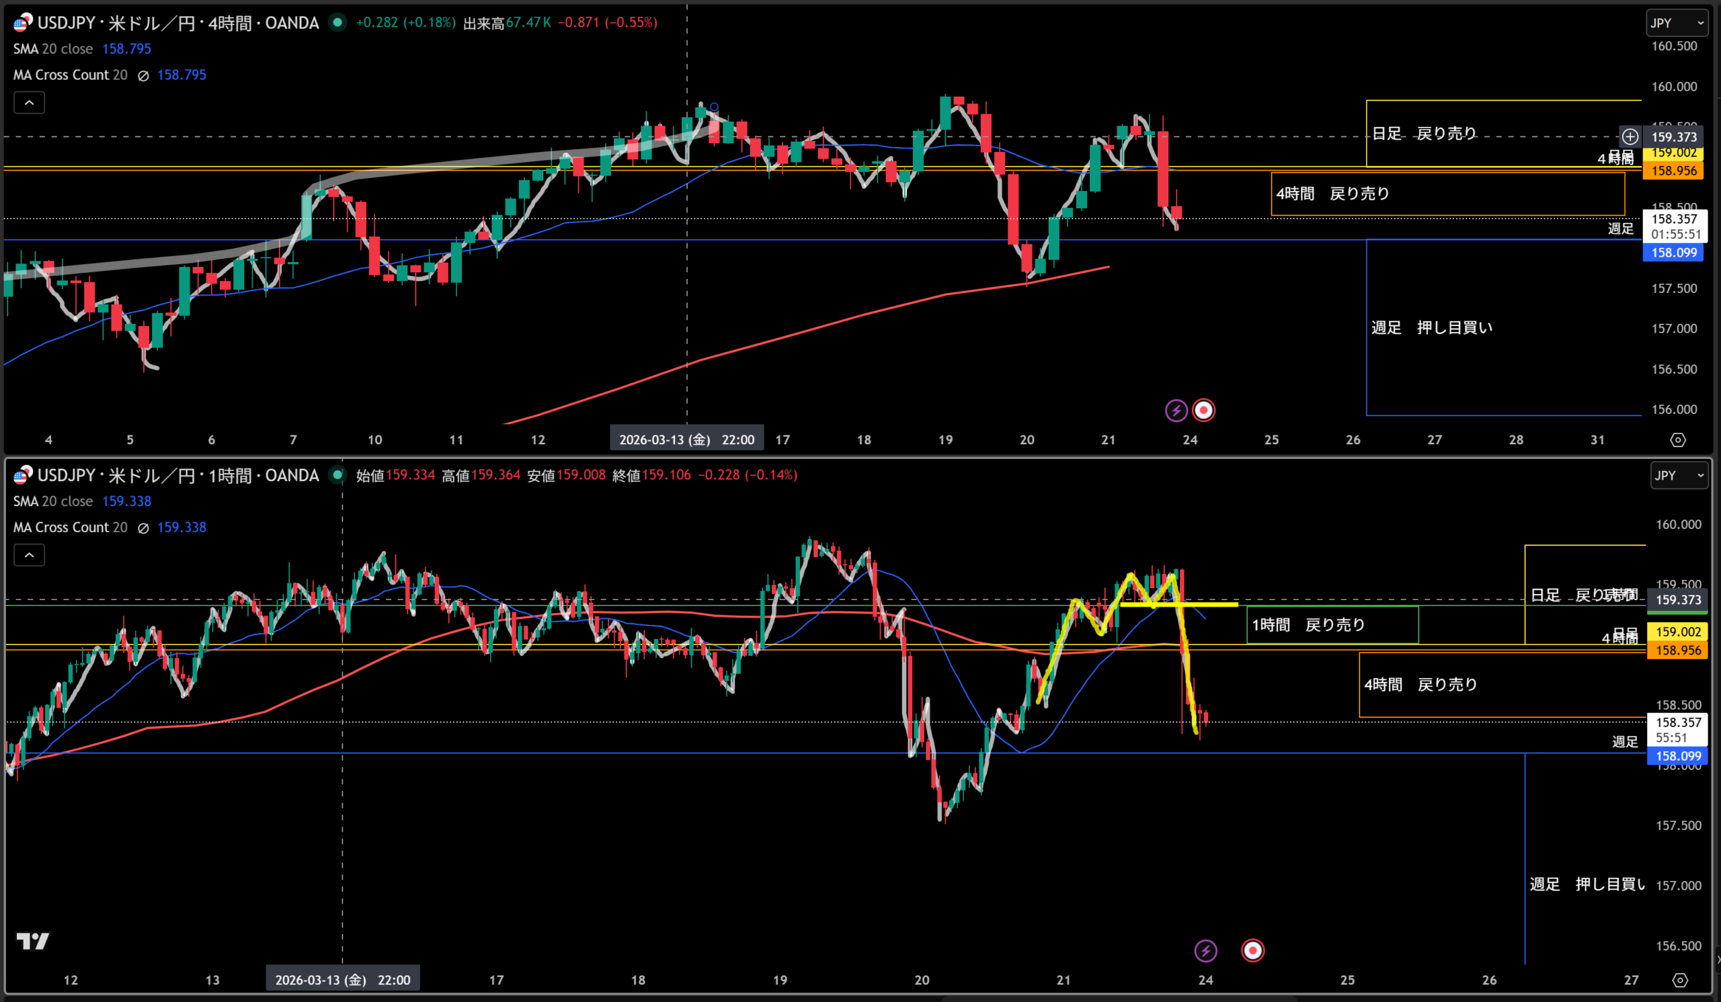
Task: Click the lower chart's lightning event icon
Action: pos(1205,950)
